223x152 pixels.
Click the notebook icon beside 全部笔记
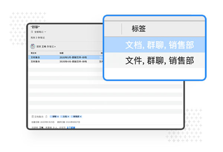pos(32,32)
